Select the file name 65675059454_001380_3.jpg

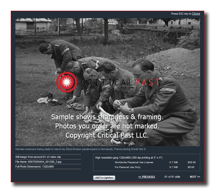pos(45,162)
